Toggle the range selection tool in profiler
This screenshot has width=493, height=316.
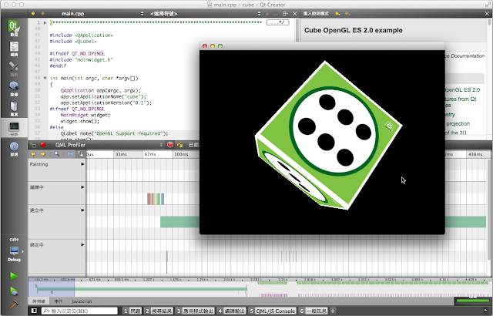(70, 154)
